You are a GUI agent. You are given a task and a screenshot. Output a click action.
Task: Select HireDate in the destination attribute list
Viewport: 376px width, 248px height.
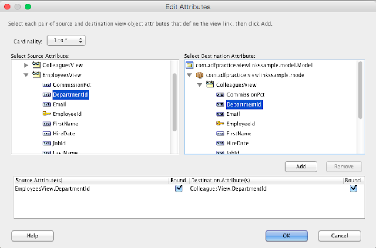(x=237, y=144)
